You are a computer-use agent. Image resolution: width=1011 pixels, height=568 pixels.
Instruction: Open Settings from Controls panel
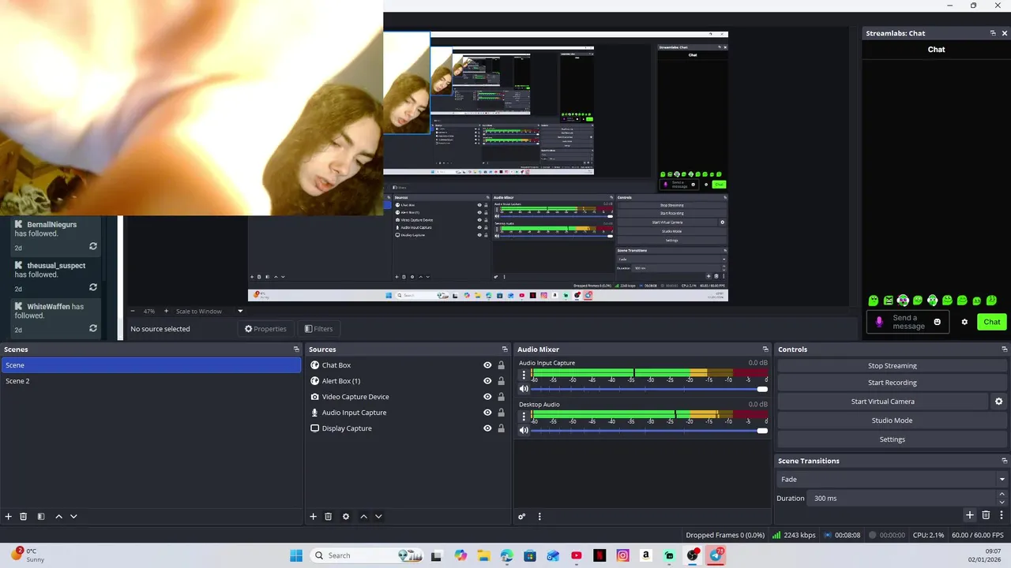coord(892,439)
